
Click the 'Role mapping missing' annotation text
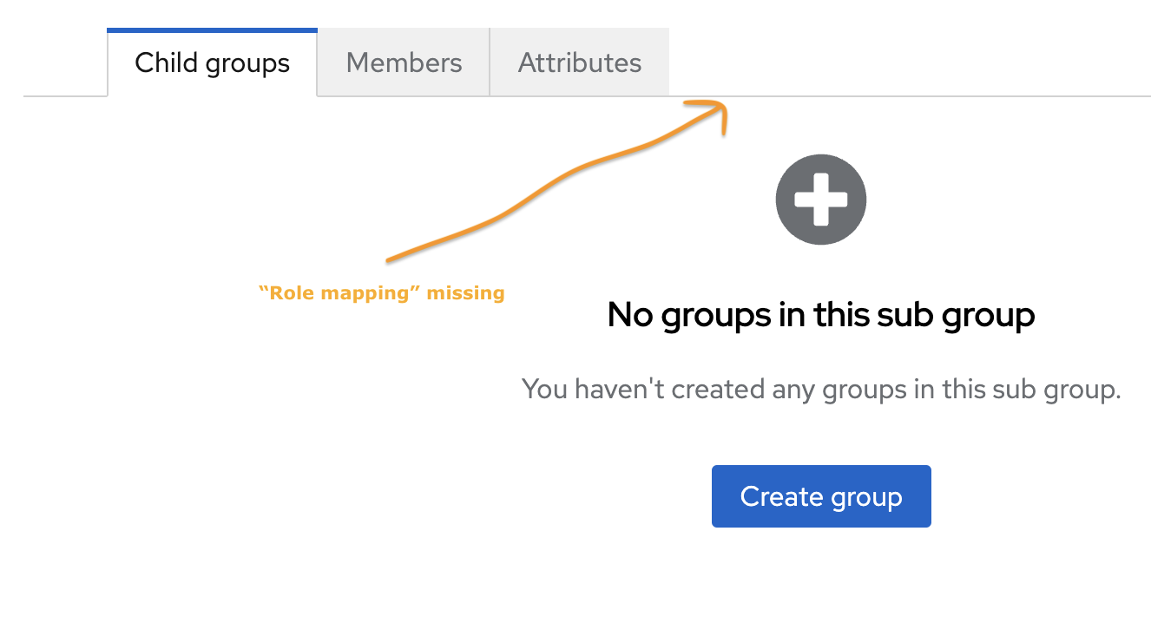(x=383, y=292)
